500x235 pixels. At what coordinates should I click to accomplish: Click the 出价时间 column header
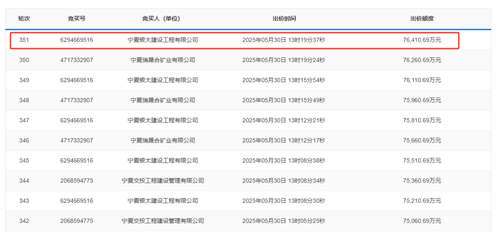point(284,19)
